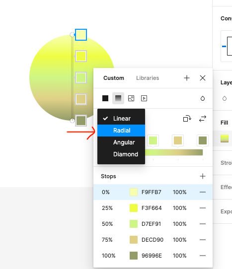Image resolution: width=232 pixels, height=269 pixels.
Task: Add a new gradient stop in Stops section
Action: click(x=203, y=176)
